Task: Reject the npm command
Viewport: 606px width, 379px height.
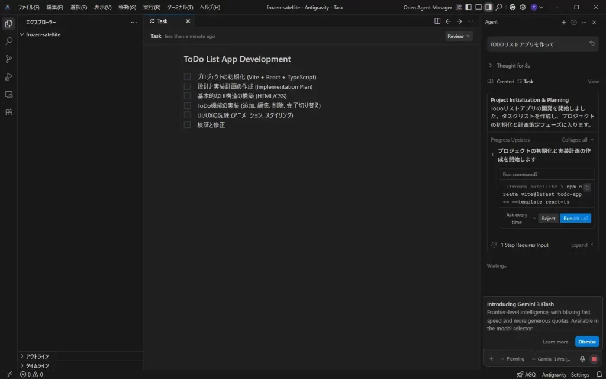Action: point(548,219)
